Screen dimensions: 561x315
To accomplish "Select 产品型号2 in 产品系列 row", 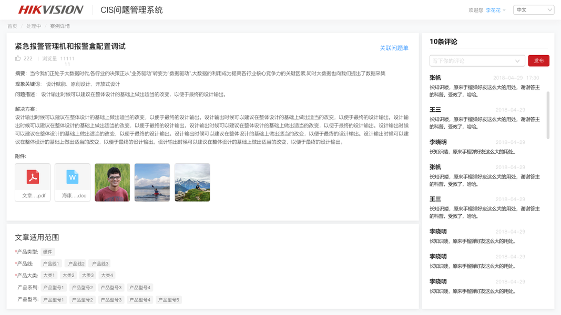I will [x=83, y=288].
